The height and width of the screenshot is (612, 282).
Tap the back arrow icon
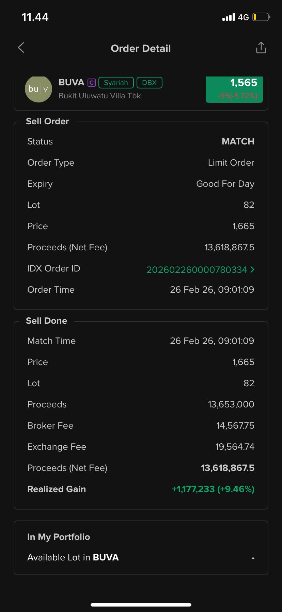click(x=21, y=48)
